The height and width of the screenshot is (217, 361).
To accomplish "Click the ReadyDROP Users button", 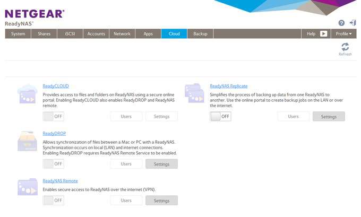I will (x=126, y=164).
